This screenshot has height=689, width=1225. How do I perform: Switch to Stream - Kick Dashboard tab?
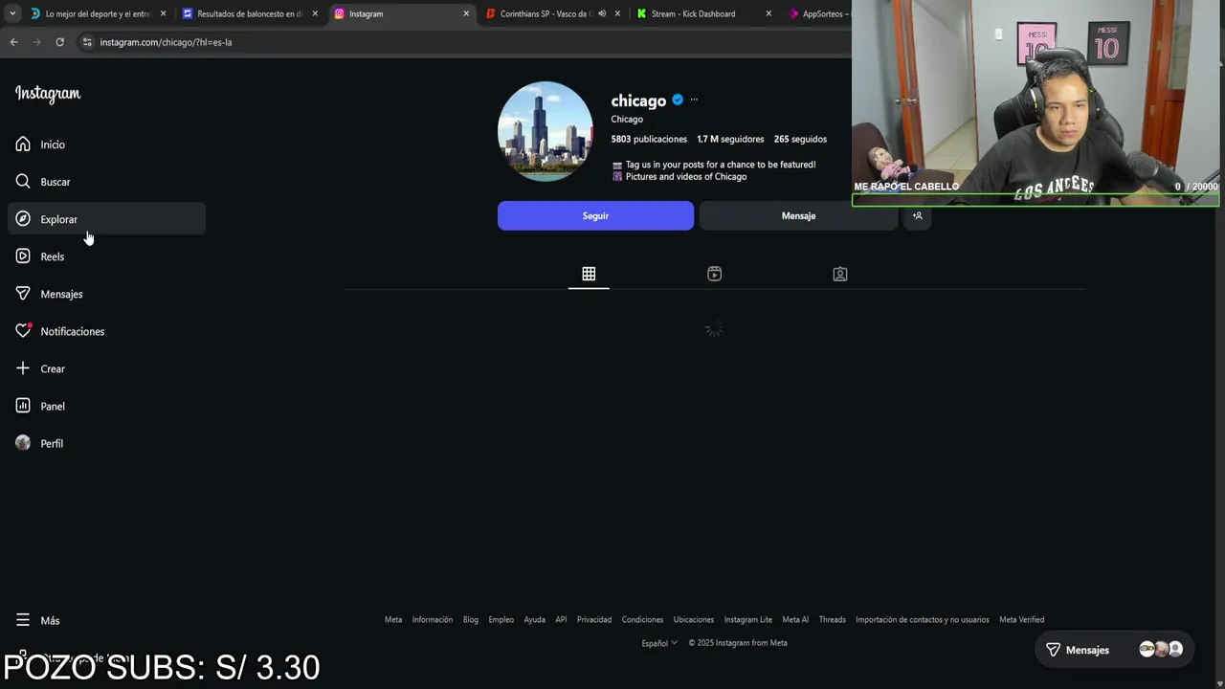pos(703,13)
